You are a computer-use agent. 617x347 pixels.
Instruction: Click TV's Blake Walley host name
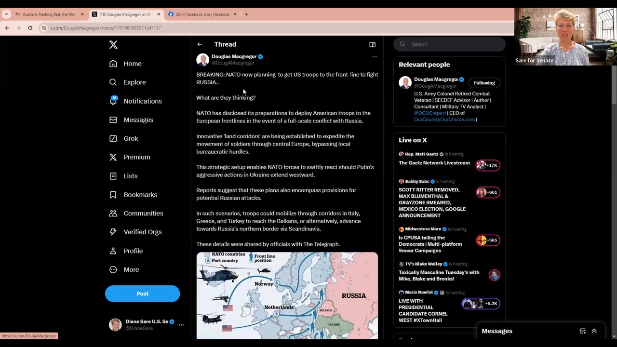click(x=423, y=264)
